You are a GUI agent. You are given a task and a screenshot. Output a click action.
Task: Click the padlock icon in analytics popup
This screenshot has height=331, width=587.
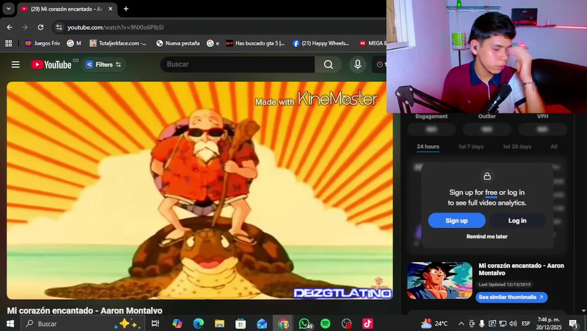click(487, 176)
